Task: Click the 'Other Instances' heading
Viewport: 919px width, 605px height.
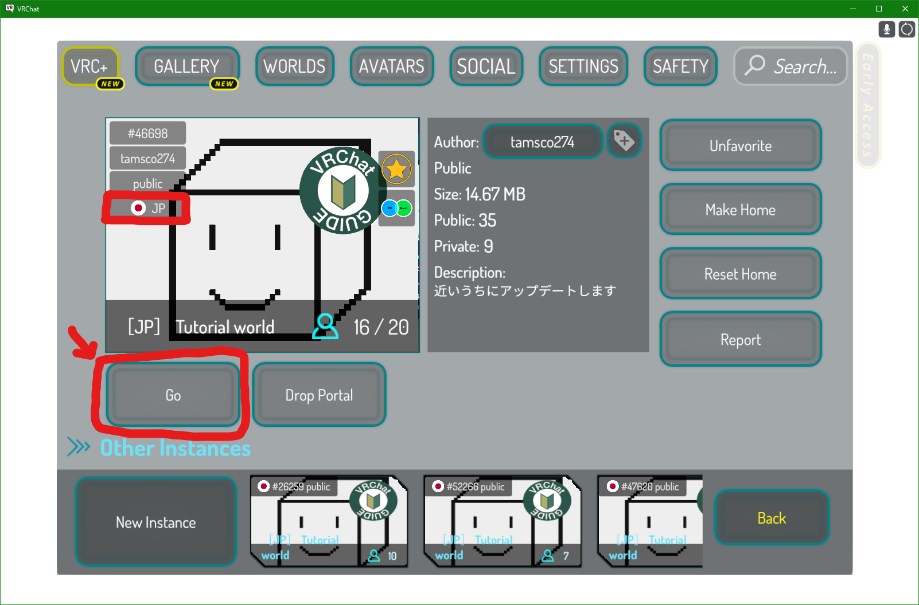Action: click(176, 447)
